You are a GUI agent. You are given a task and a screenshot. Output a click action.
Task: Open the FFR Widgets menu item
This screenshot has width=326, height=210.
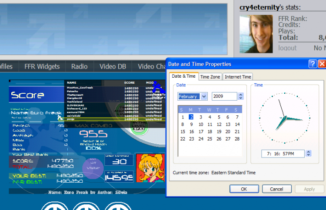[x=42, y=66]
